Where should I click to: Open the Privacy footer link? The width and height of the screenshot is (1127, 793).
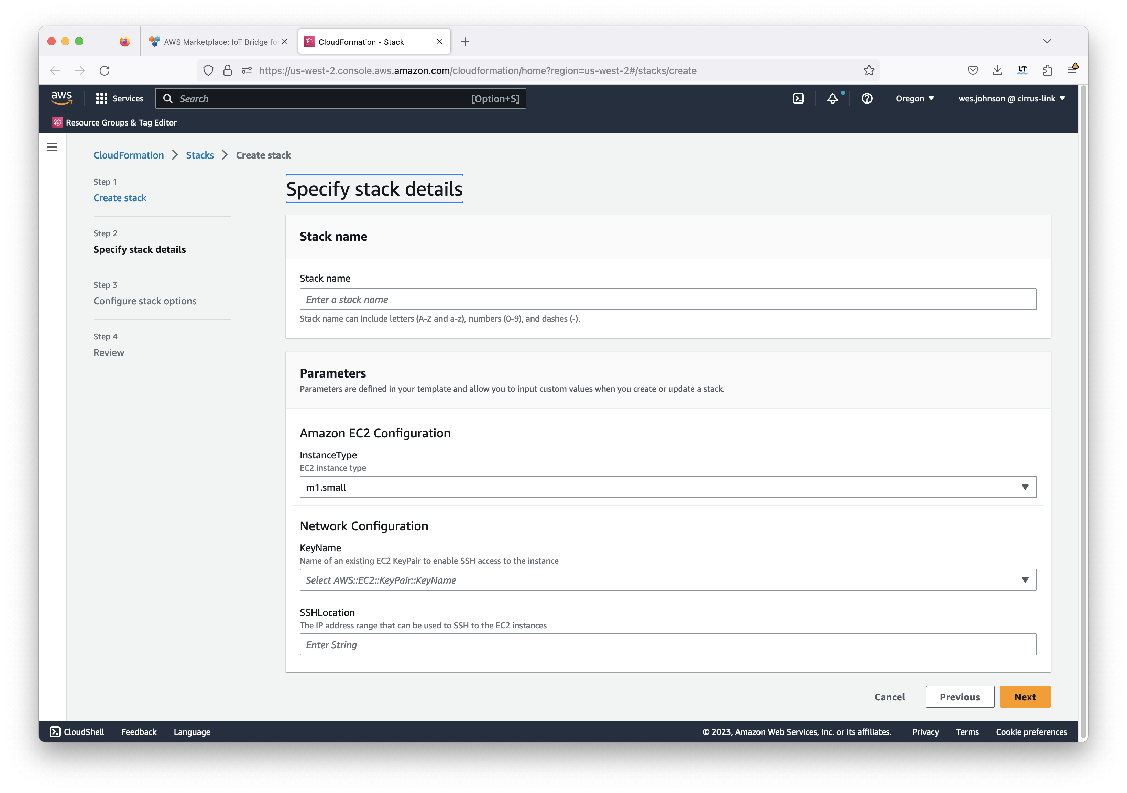pos(925,732)
